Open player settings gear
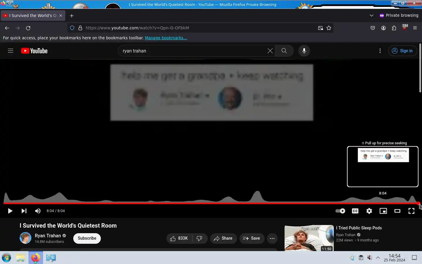 point(369,211)
